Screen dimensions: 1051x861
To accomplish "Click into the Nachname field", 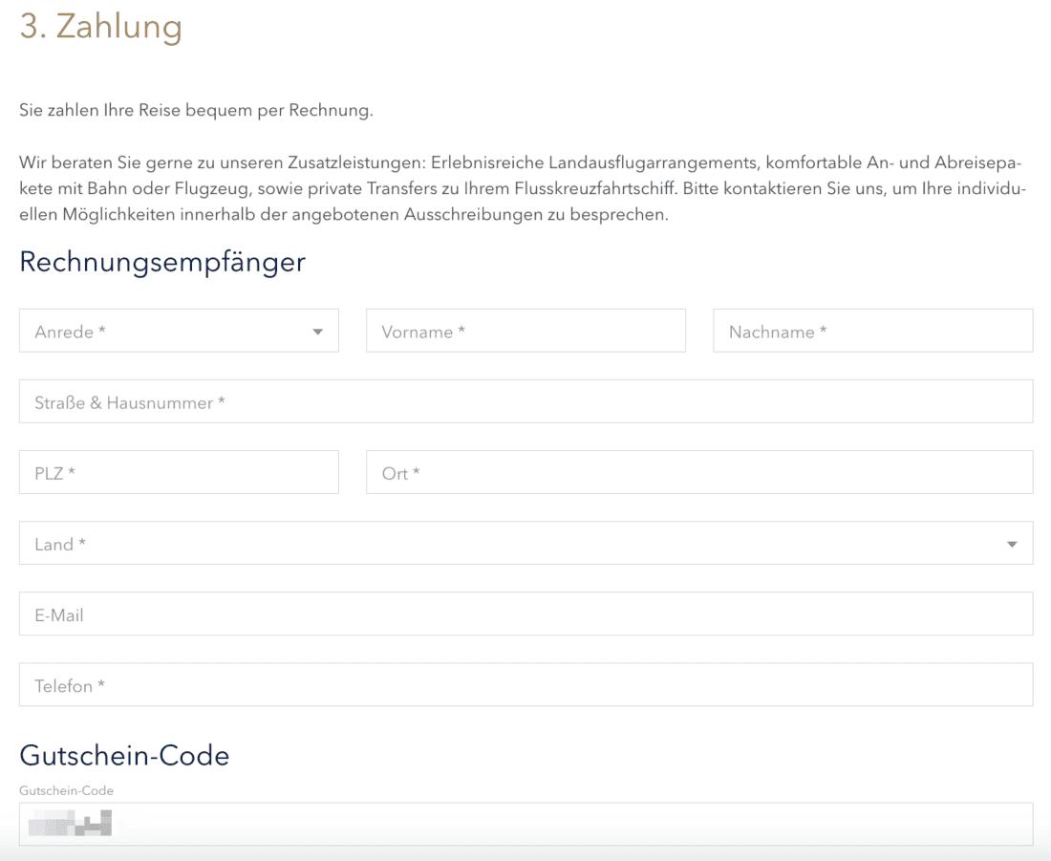I will [872, 331].
